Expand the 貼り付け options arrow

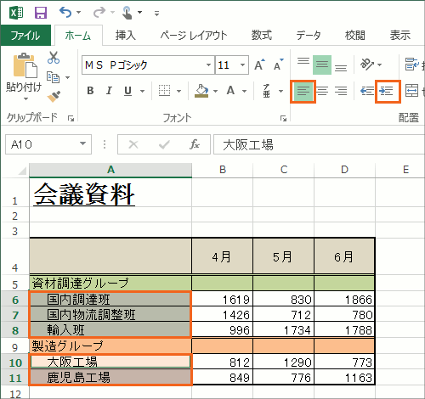tap(25, 98)
